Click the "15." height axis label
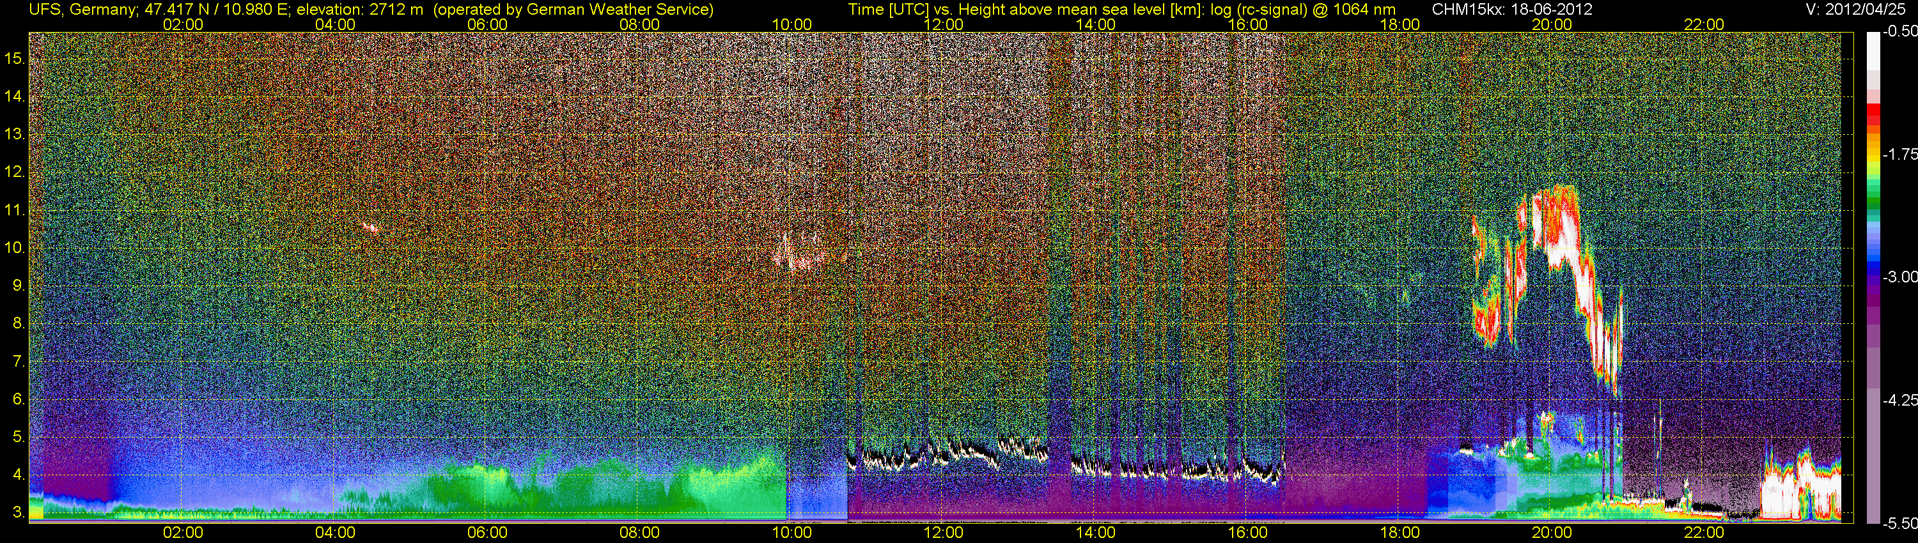The width and height of the screenshot is (1918, 543). (15, 58)
